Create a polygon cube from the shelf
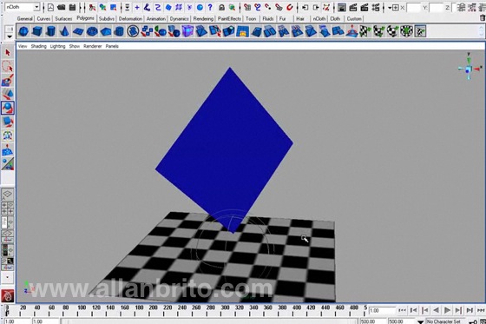Viewport: 486px width, 324px height. point(37,31)
